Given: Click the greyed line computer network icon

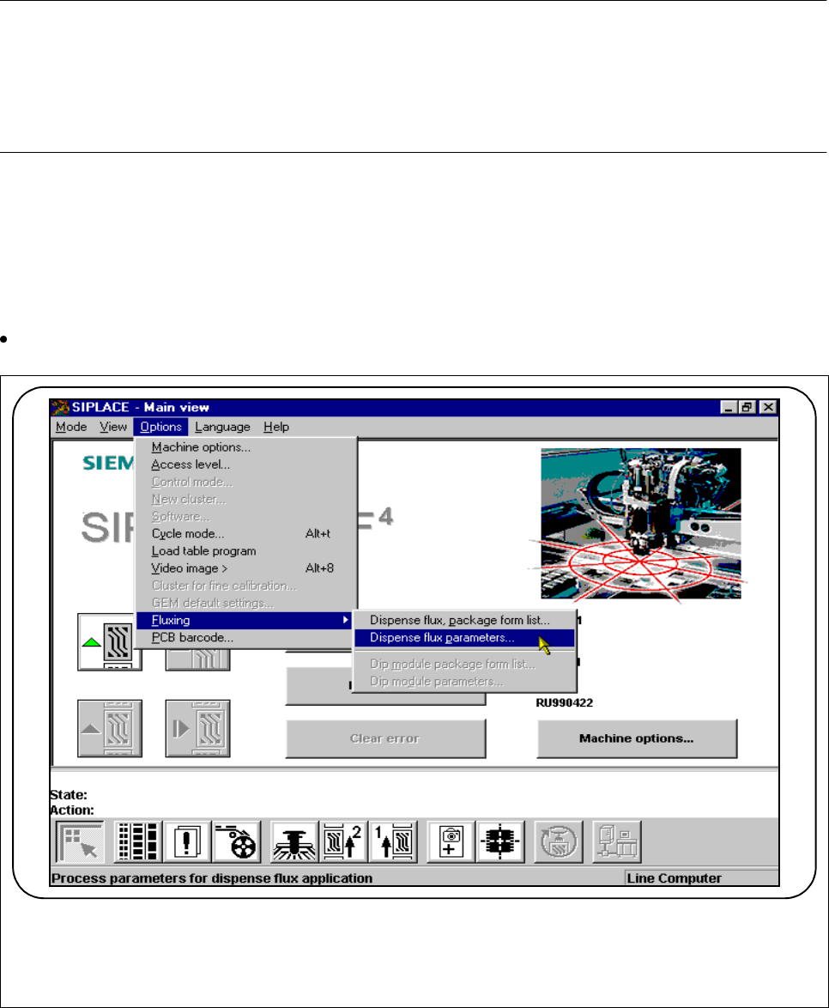Looking at the screenshot, I should coord(617,841).
